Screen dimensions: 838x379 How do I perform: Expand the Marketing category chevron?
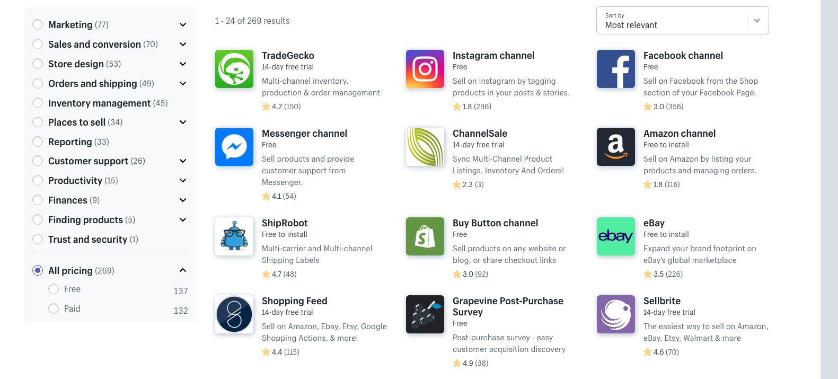182,24
